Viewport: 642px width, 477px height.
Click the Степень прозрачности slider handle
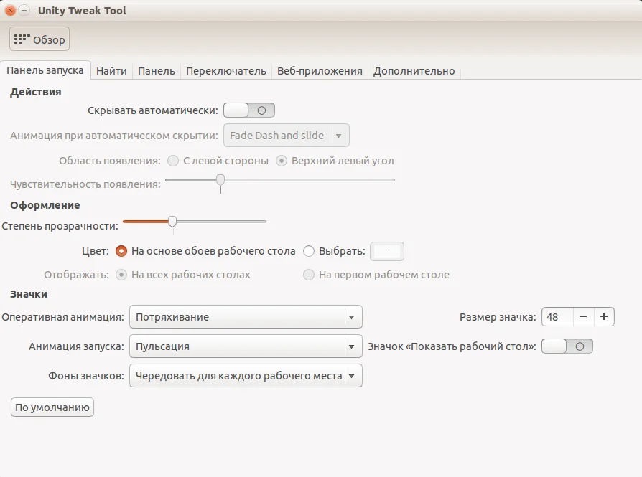(172, 222)
